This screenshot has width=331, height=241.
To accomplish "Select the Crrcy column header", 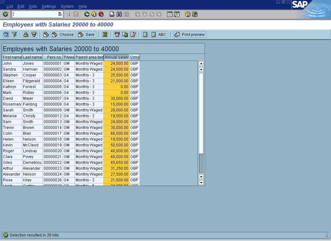I will (135, 57).
